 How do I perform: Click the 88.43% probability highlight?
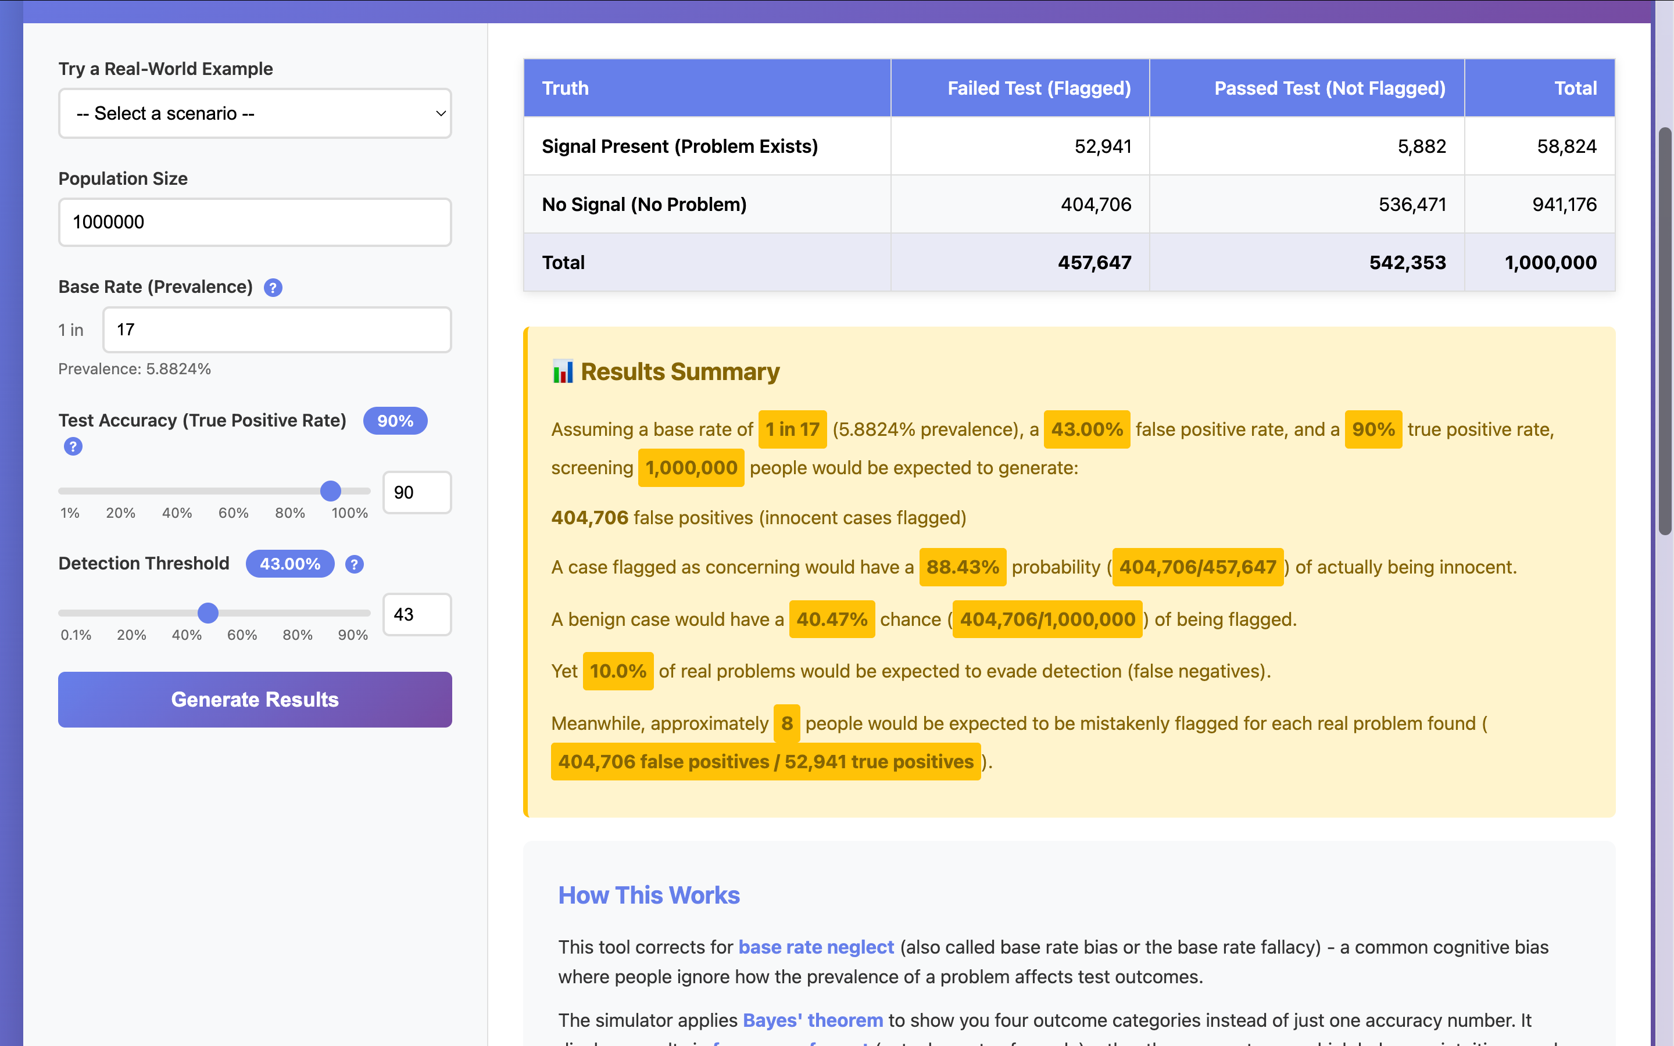coord(962,567)
